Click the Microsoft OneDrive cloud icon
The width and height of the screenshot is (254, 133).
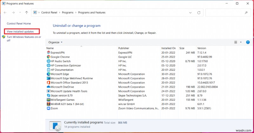(x=49, y=87)
